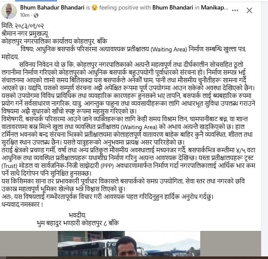The image size is (268, 259).
Task: Click the धन्यवाद,नमस्कार ! line
Action: pyautogui.click(x=22, y=205)
